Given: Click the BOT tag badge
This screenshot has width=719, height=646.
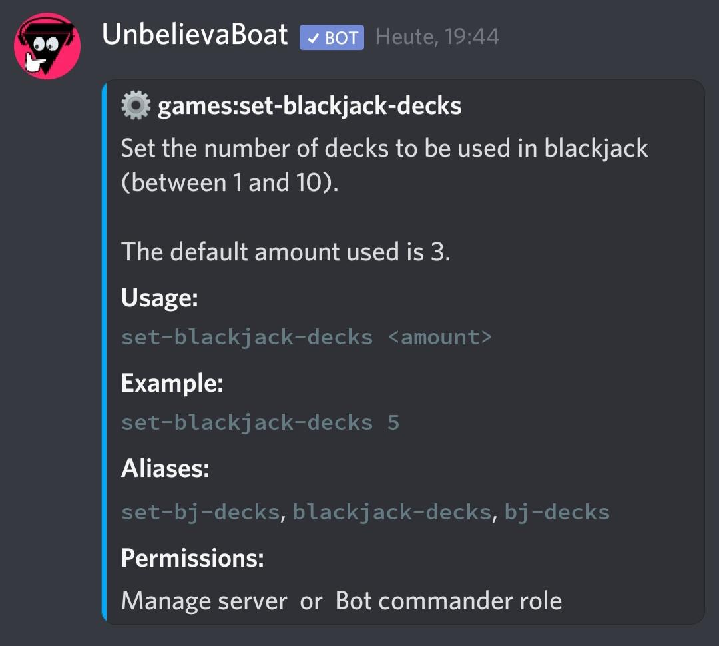Looking at the screenshot, I should pyautogui.click(x=332, y=37).
